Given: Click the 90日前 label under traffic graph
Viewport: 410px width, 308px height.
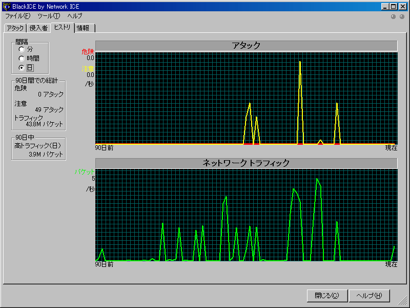Looking at the screenshot, I should click(104, 264).
